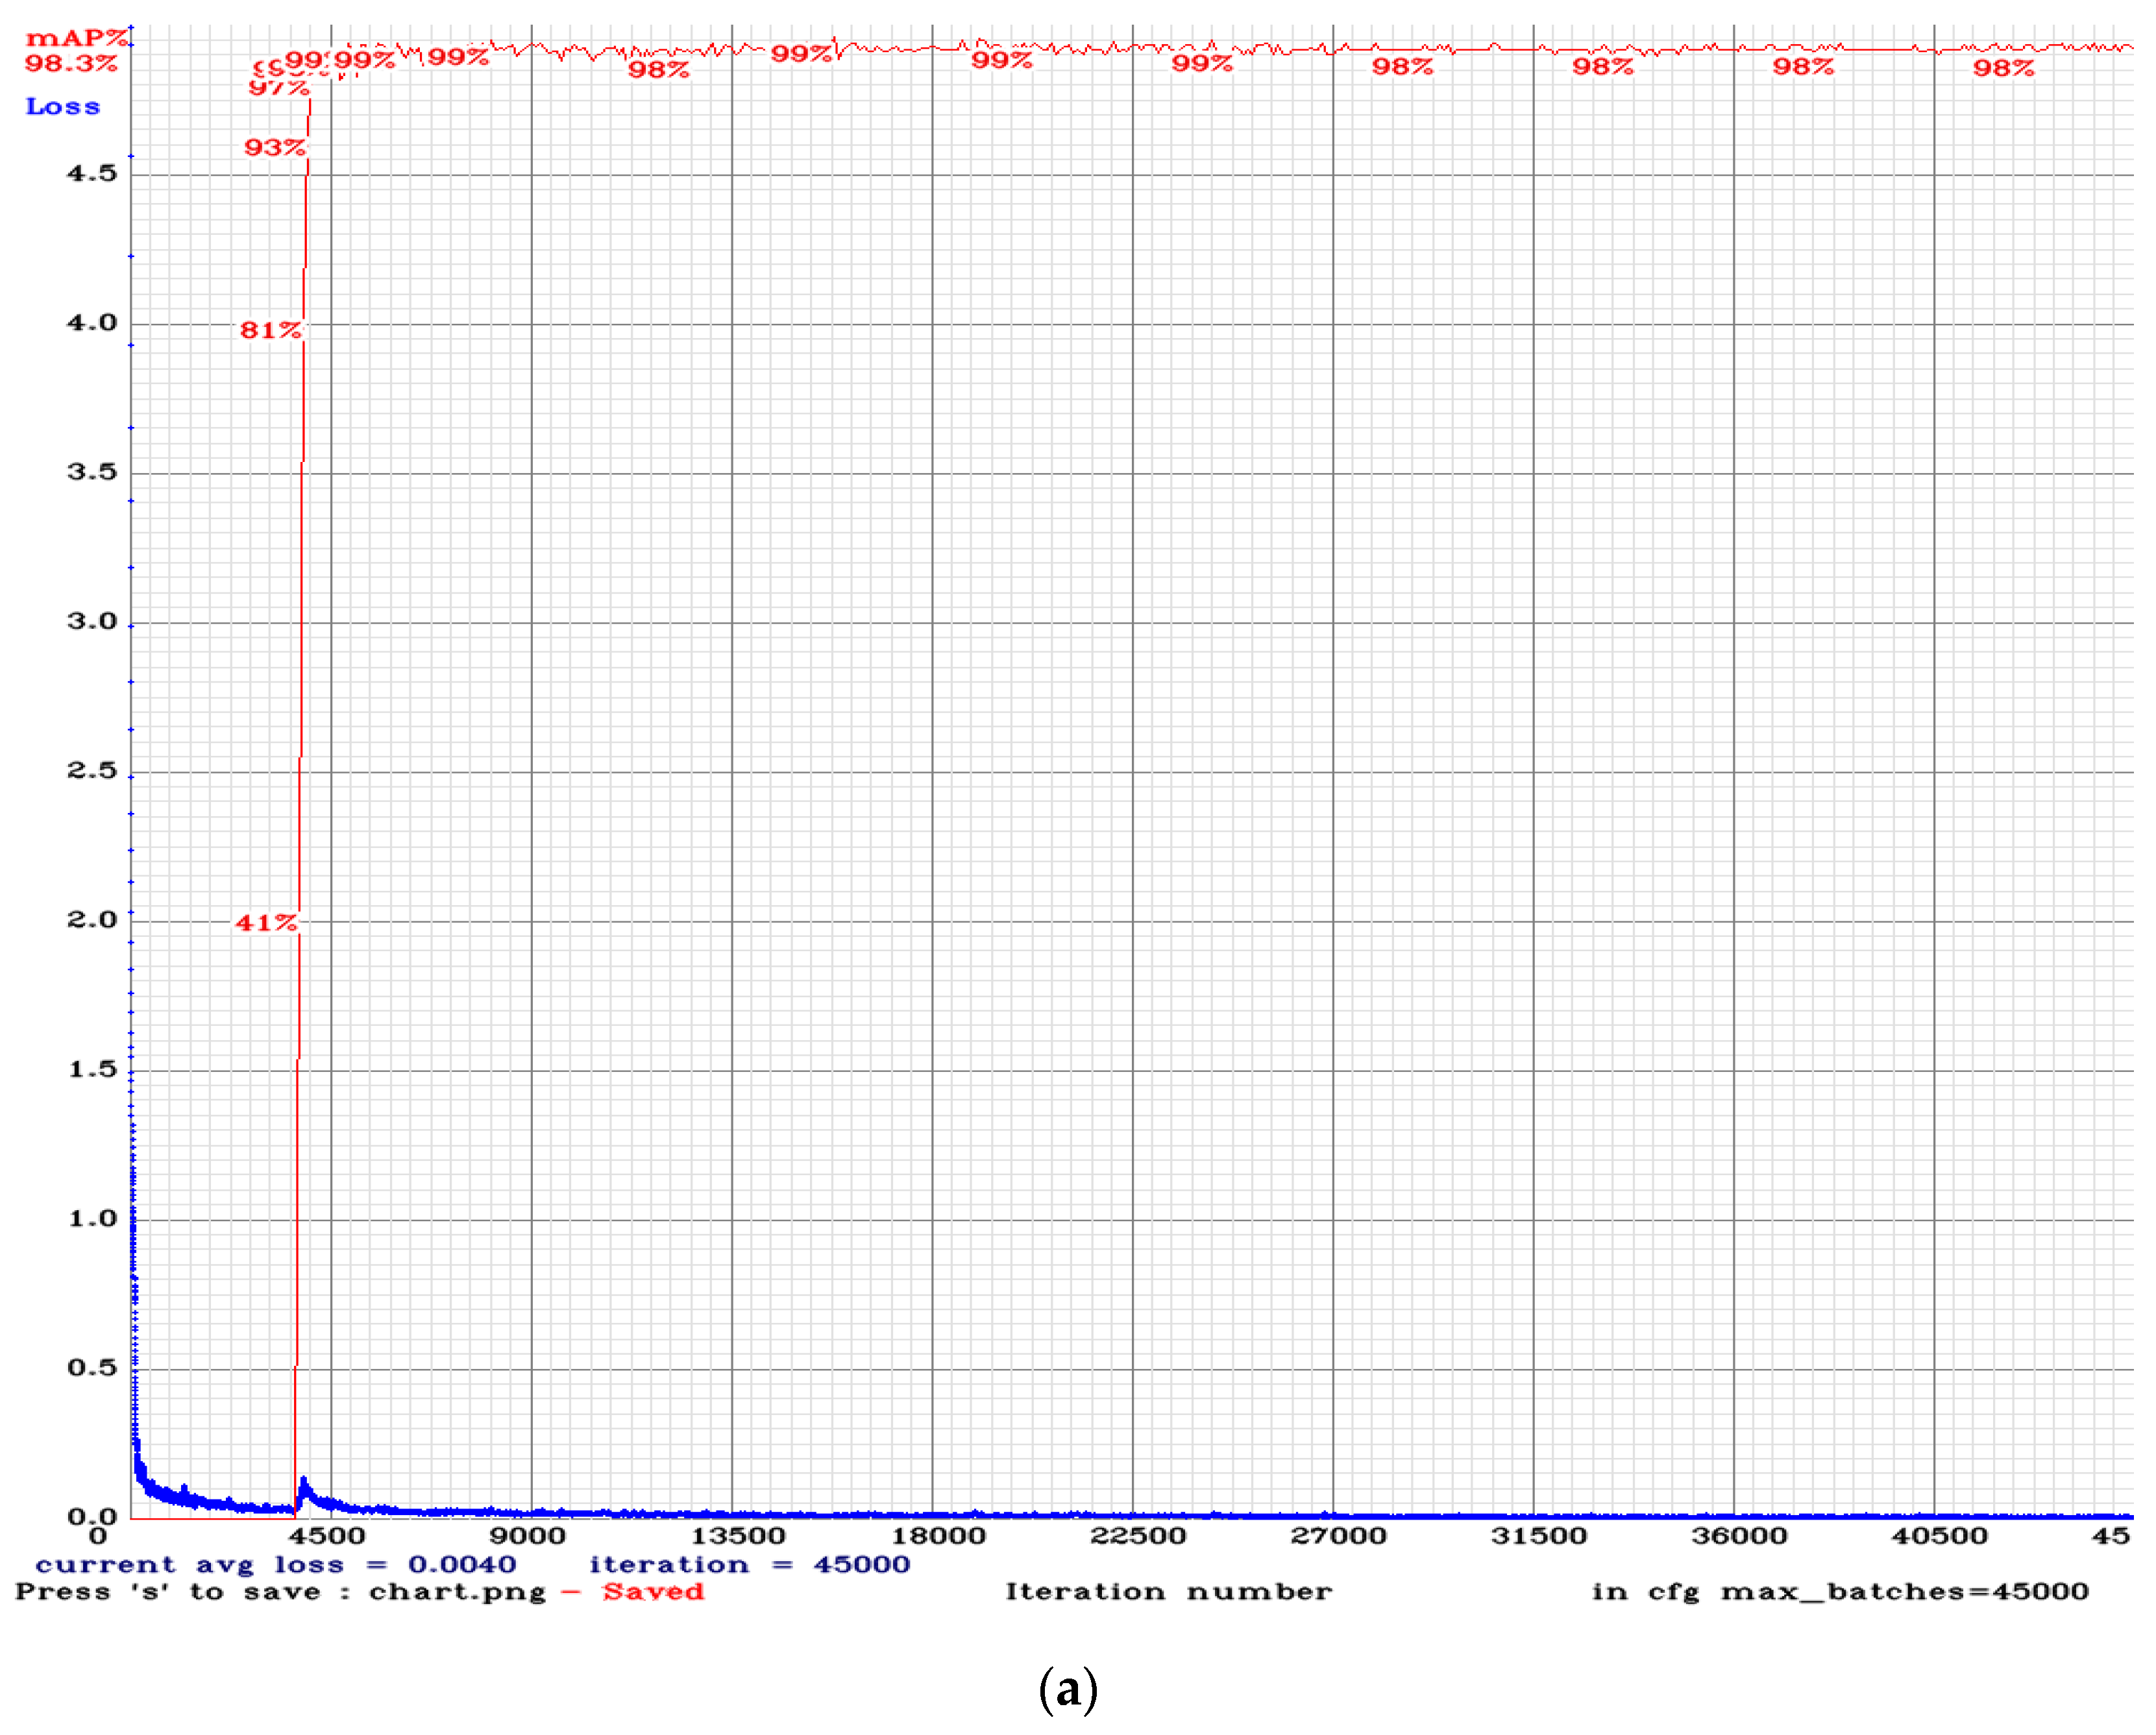Click the 27000 iteration axis label
2156x1735 pixels.
1339,1537
